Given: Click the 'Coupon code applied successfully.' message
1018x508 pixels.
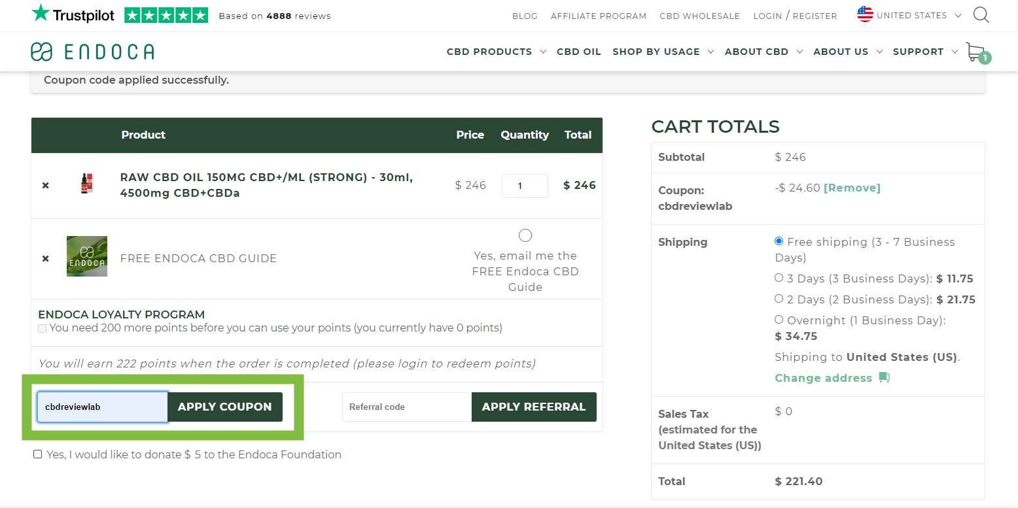Looking at the screenshot, I should pos(136,80).
